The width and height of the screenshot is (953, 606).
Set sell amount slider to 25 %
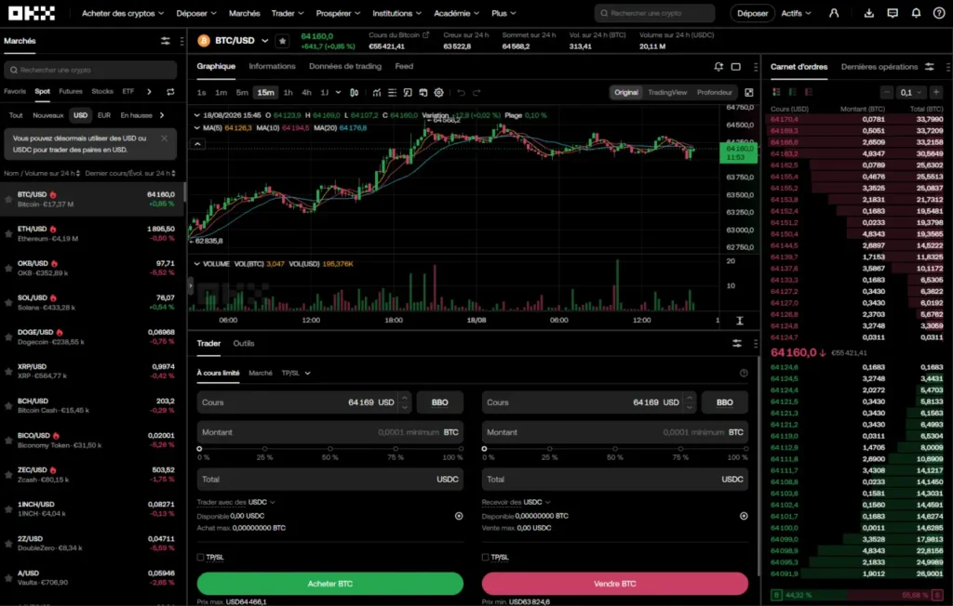coord(549,449)
